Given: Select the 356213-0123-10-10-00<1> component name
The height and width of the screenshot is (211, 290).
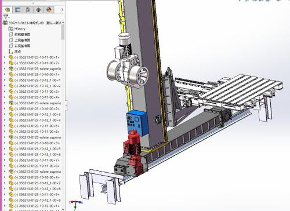Looking at the screenshot, I should [37, 74].
